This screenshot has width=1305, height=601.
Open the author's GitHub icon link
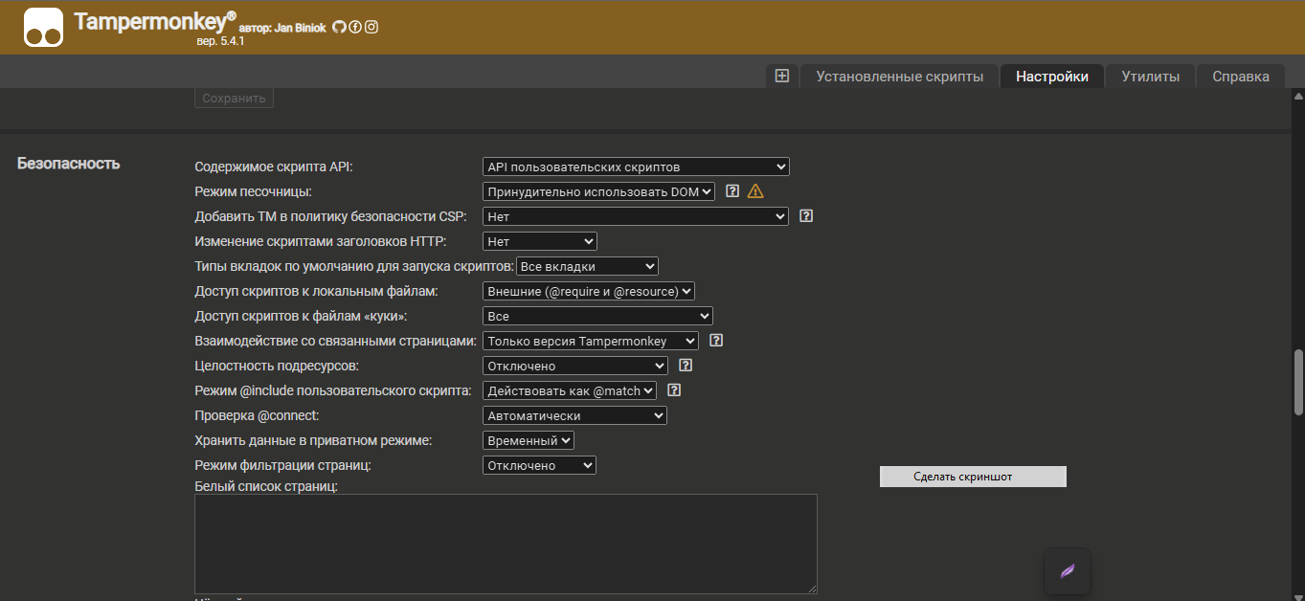point(339,27)
